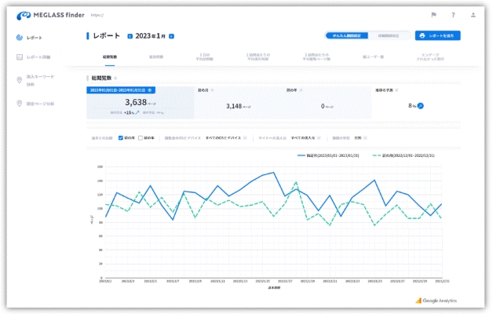The image size is (493, 314).
Task: Expand the 日別 period unit dropdown
Action: pyautogui.click(x=360, y=138)
